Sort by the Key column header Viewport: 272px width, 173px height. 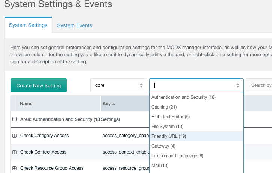(x=125, y=104)
